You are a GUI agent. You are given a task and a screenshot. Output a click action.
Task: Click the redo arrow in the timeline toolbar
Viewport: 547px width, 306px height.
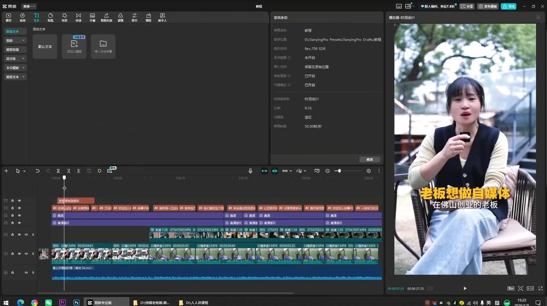pos(48,171)
